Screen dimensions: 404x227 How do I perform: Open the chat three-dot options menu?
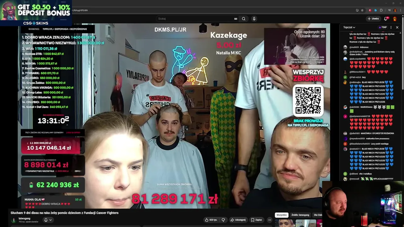tap(391, 27)
